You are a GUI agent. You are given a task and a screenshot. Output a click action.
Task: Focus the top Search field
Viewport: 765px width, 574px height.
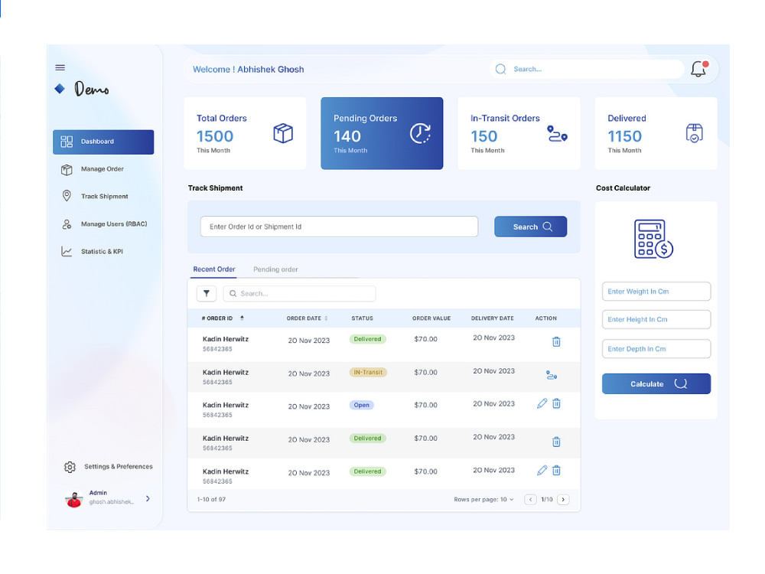[x=587, y=70]
